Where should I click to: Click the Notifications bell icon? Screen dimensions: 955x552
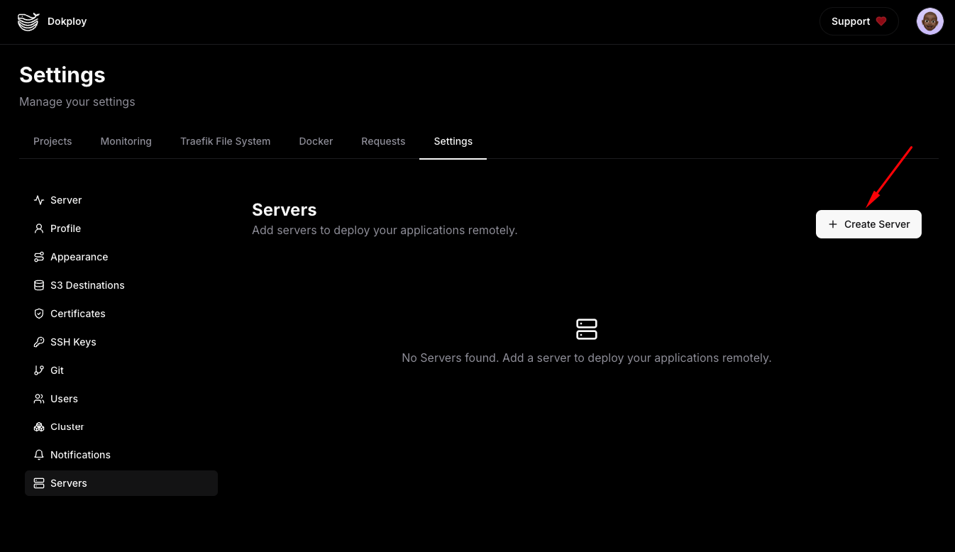click(39, 455)
